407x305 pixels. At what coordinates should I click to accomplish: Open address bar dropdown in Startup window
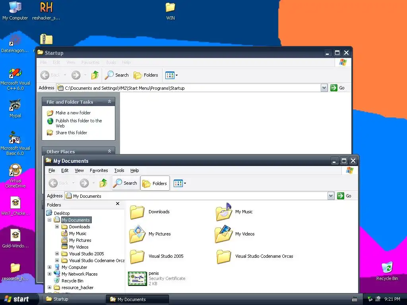pyautogui.click(x=324, y=88)
